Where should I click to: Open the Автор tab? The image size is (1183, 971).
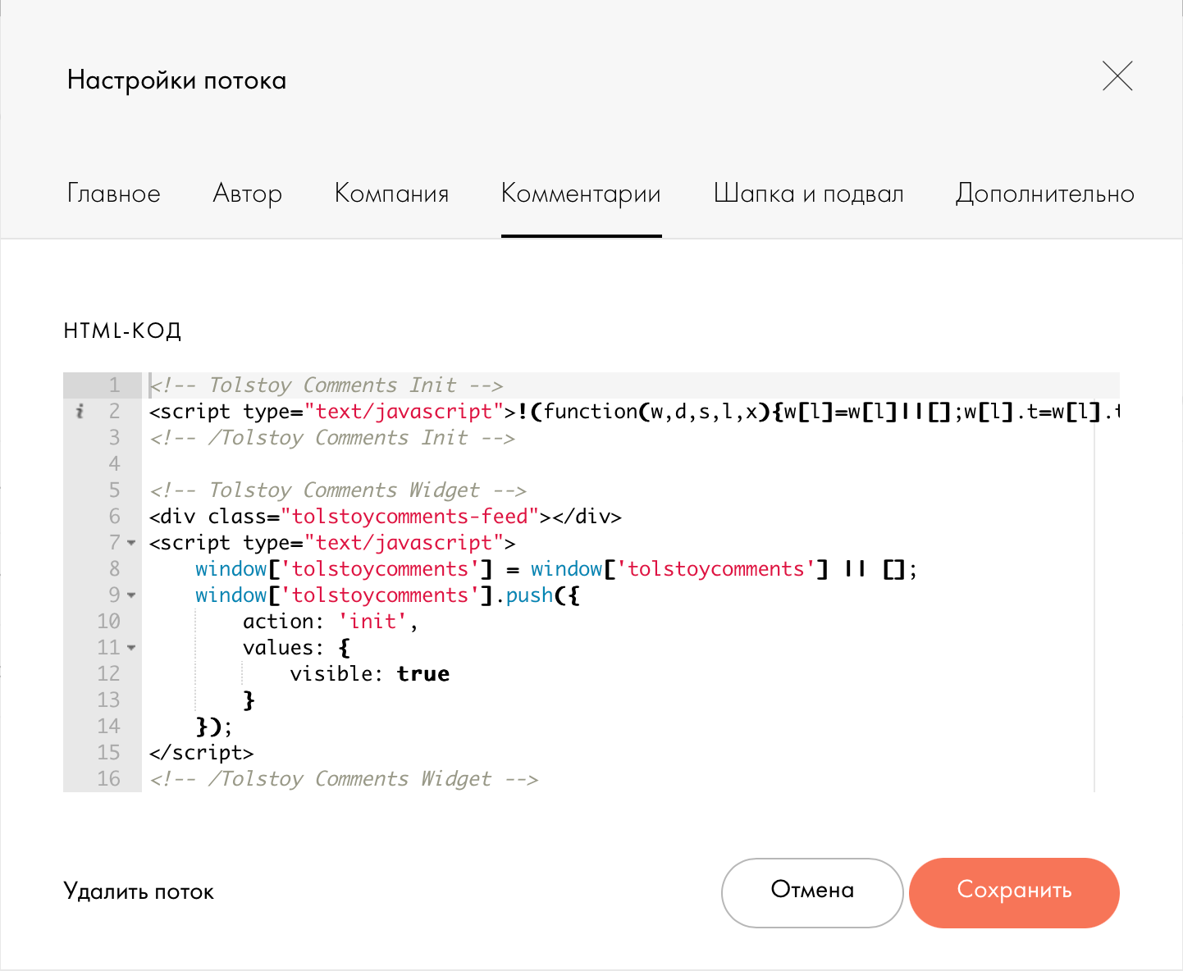point(248,194)
